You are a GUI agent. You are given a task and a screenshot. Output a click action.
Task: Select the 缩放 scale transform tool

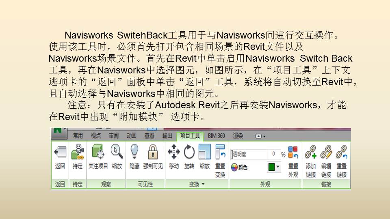[x=204, y=152]
